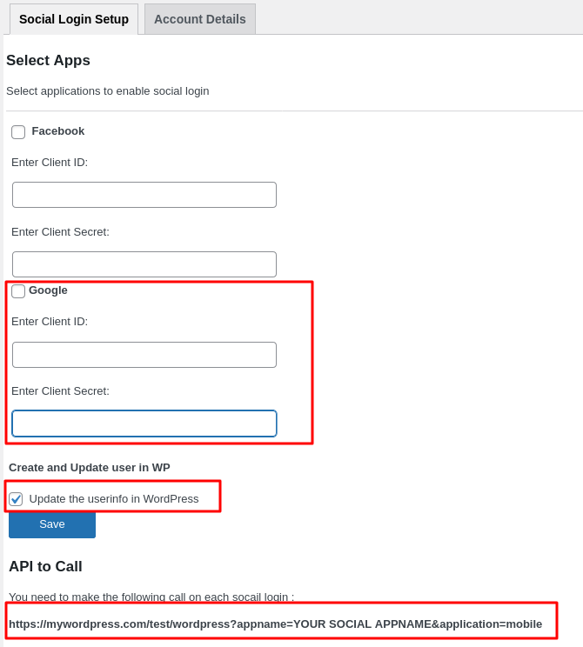Click the "Create and Update user in WP" heading

(89, 468)
